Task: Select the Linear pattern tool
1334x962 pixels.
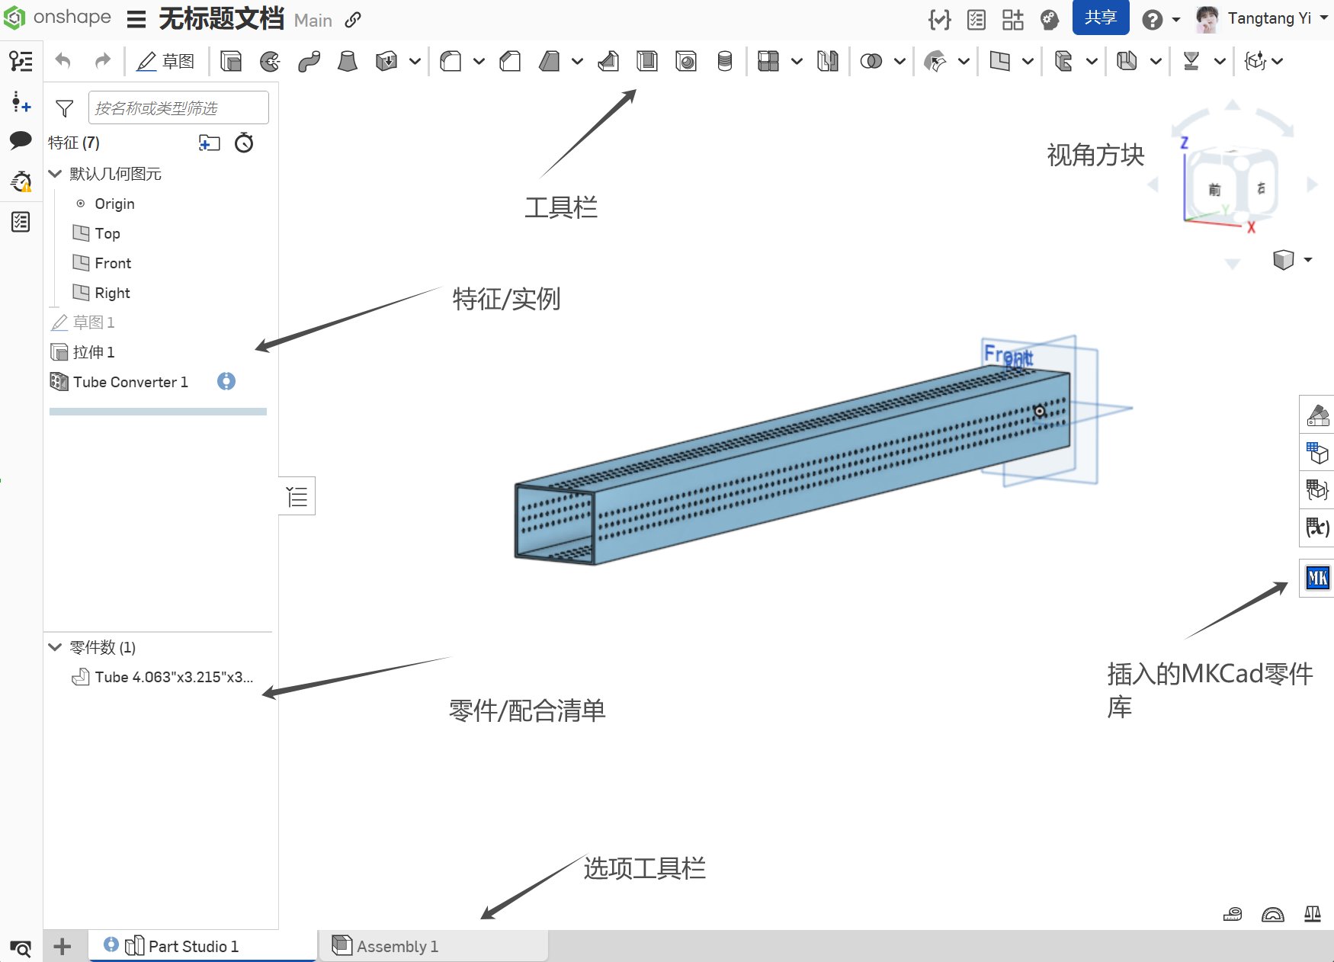Action: (768, 61)
